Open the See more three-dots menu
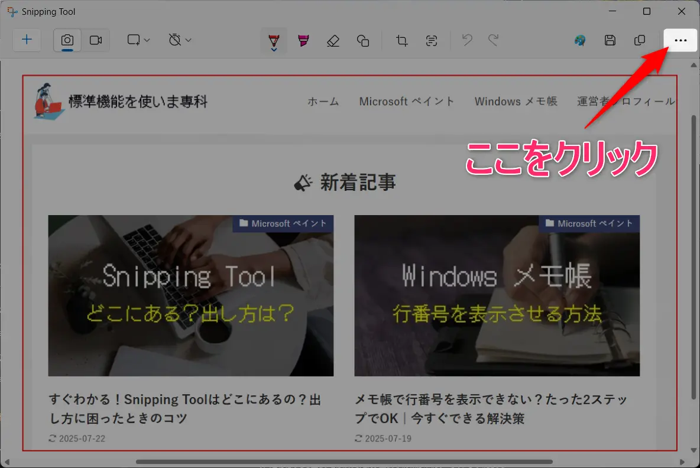 point(680,40)
